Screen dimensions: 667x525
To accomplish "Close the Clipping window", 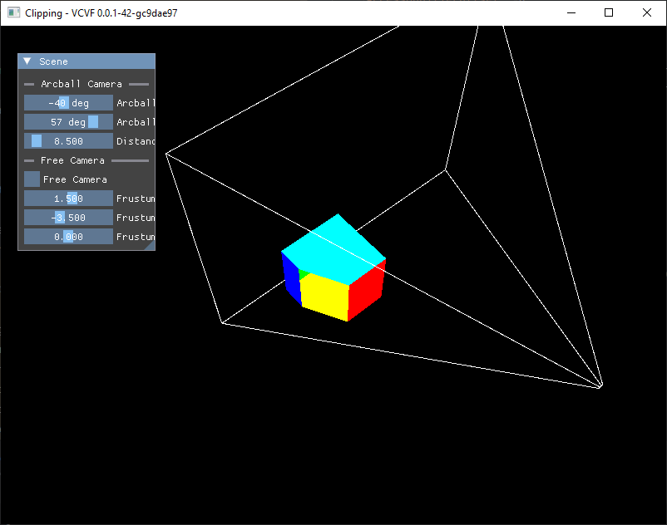I will click(646, 12).
